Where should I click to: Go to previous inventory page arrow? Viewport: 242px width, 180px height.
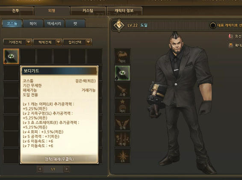click(x=40, y=169)
